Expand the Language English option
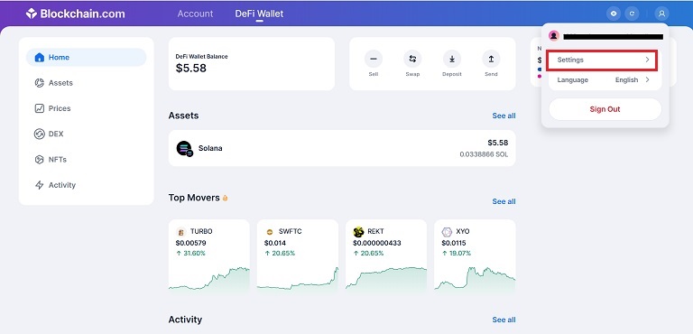693x334 pixels. 605,80
